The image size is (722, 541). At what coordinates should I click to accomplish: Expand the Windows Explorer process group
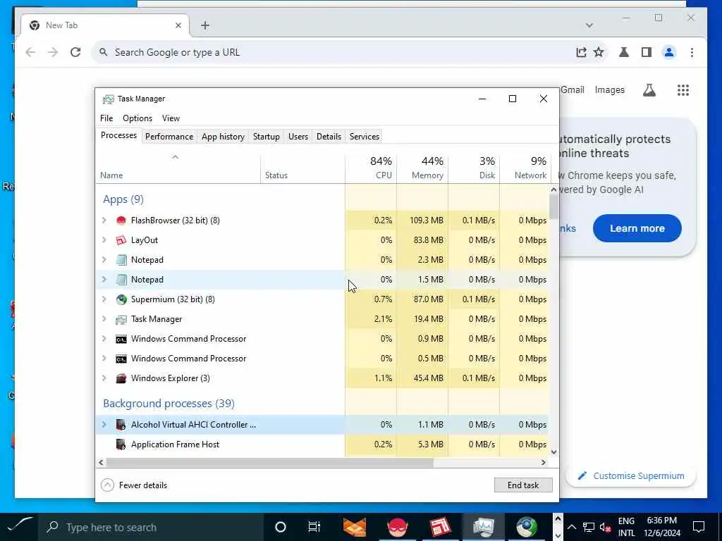coord(104,378)
